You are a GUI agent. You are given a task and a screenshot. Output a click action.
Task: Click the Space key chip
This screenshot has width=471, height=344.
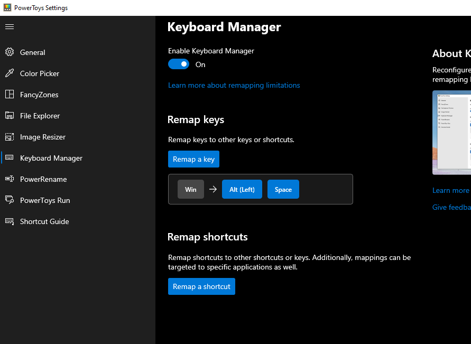click(x=283, y=189)
